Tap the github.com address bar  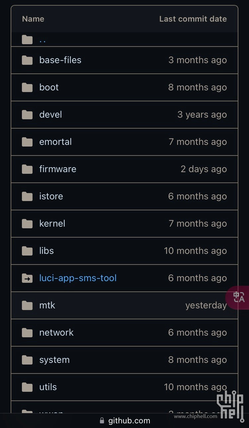point(129,421)
